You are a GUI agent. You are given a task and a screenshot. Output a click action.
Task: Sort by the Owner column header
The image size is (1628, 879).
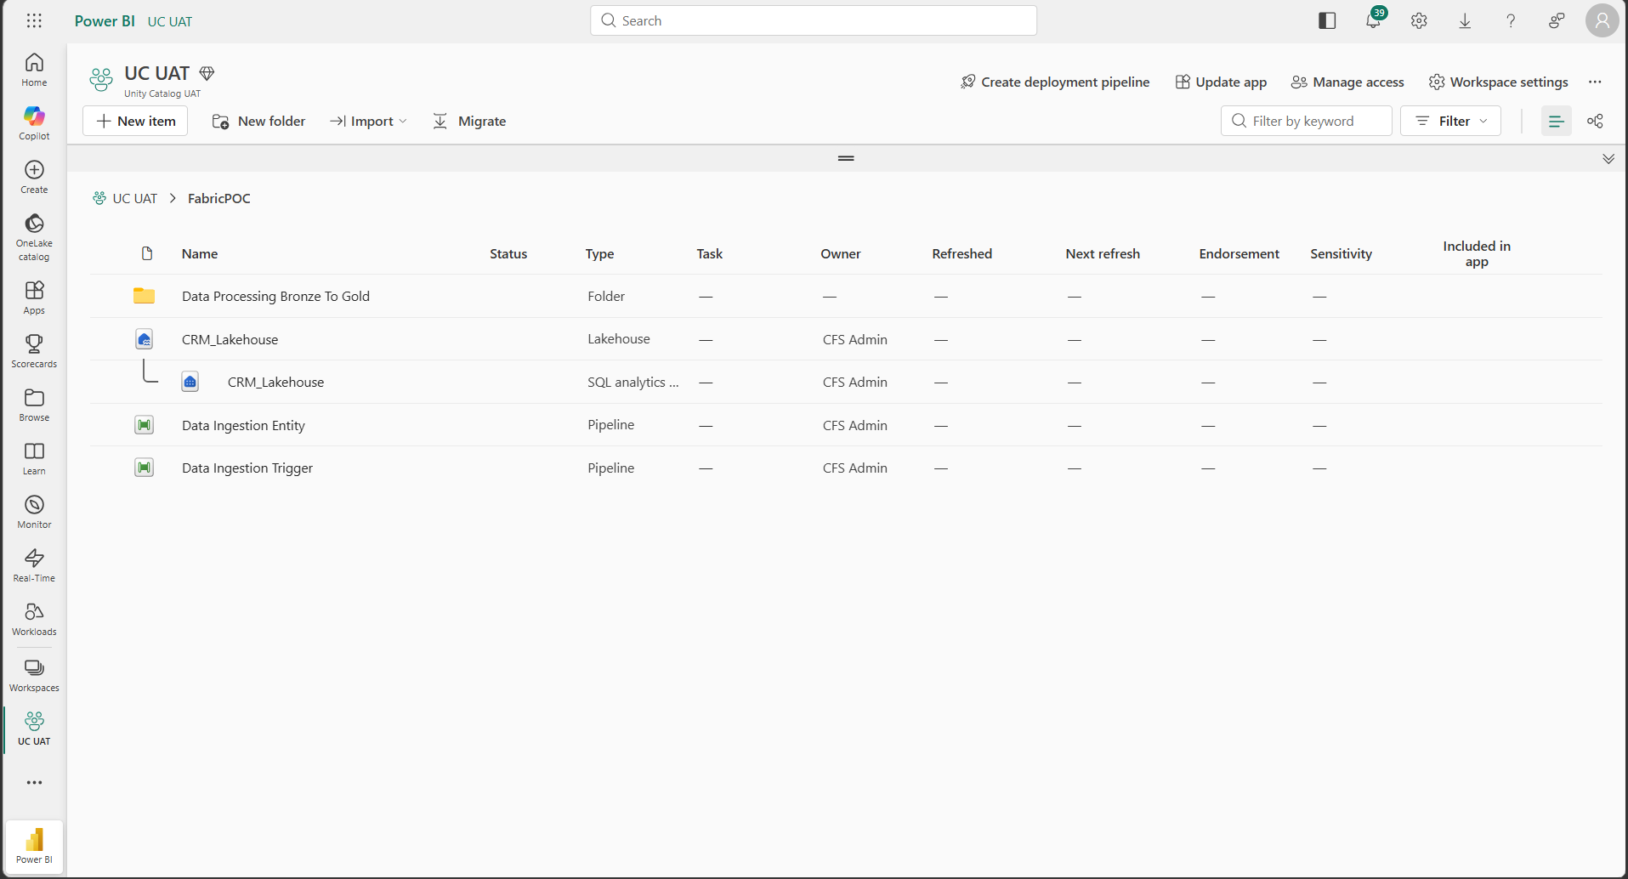[841, 253]
